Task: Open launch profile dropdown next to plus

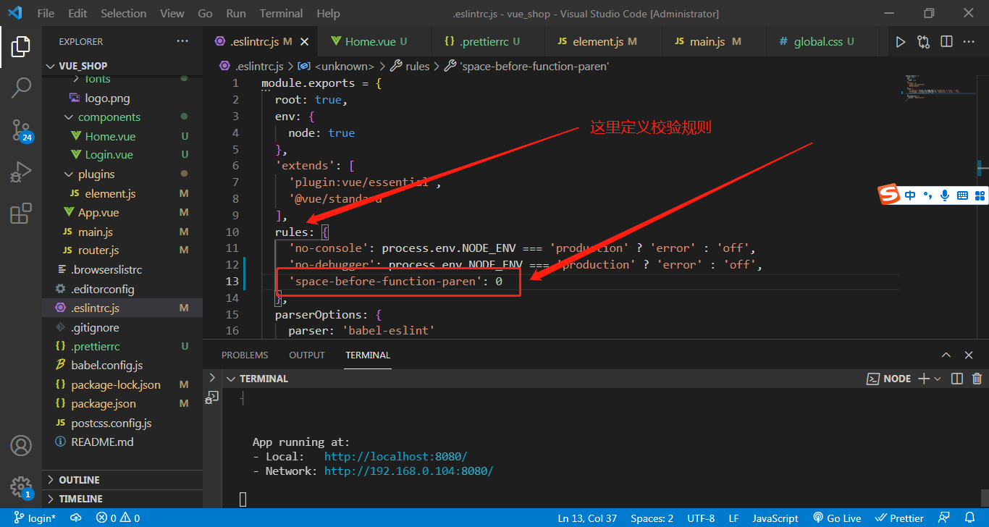Action: (938, 379)
